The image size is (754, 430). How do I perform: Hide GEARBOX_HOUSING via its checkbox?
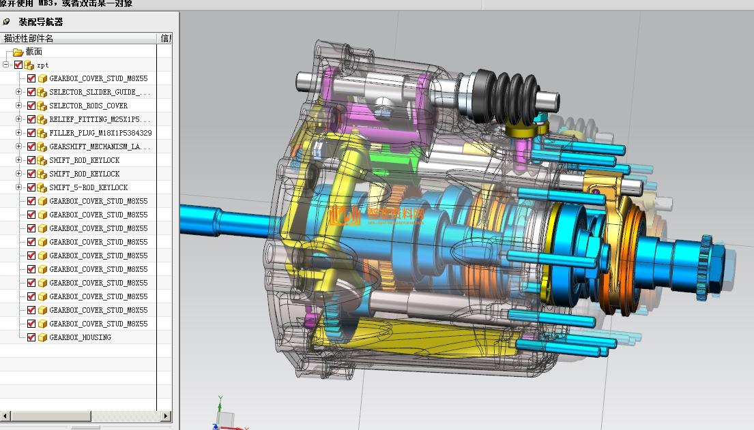click(31, 337)
